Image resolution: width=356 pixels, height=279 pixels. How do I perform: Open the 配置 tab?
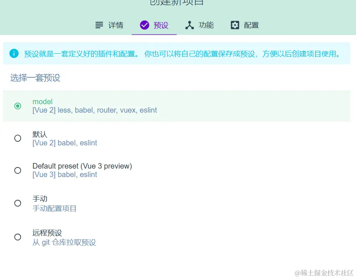point(245,25)
